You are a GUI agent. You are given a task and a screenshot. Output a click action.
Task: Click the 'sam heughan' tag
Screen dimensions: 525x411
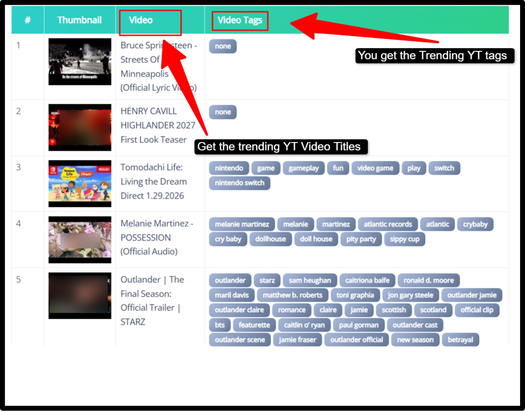(310, 281)
